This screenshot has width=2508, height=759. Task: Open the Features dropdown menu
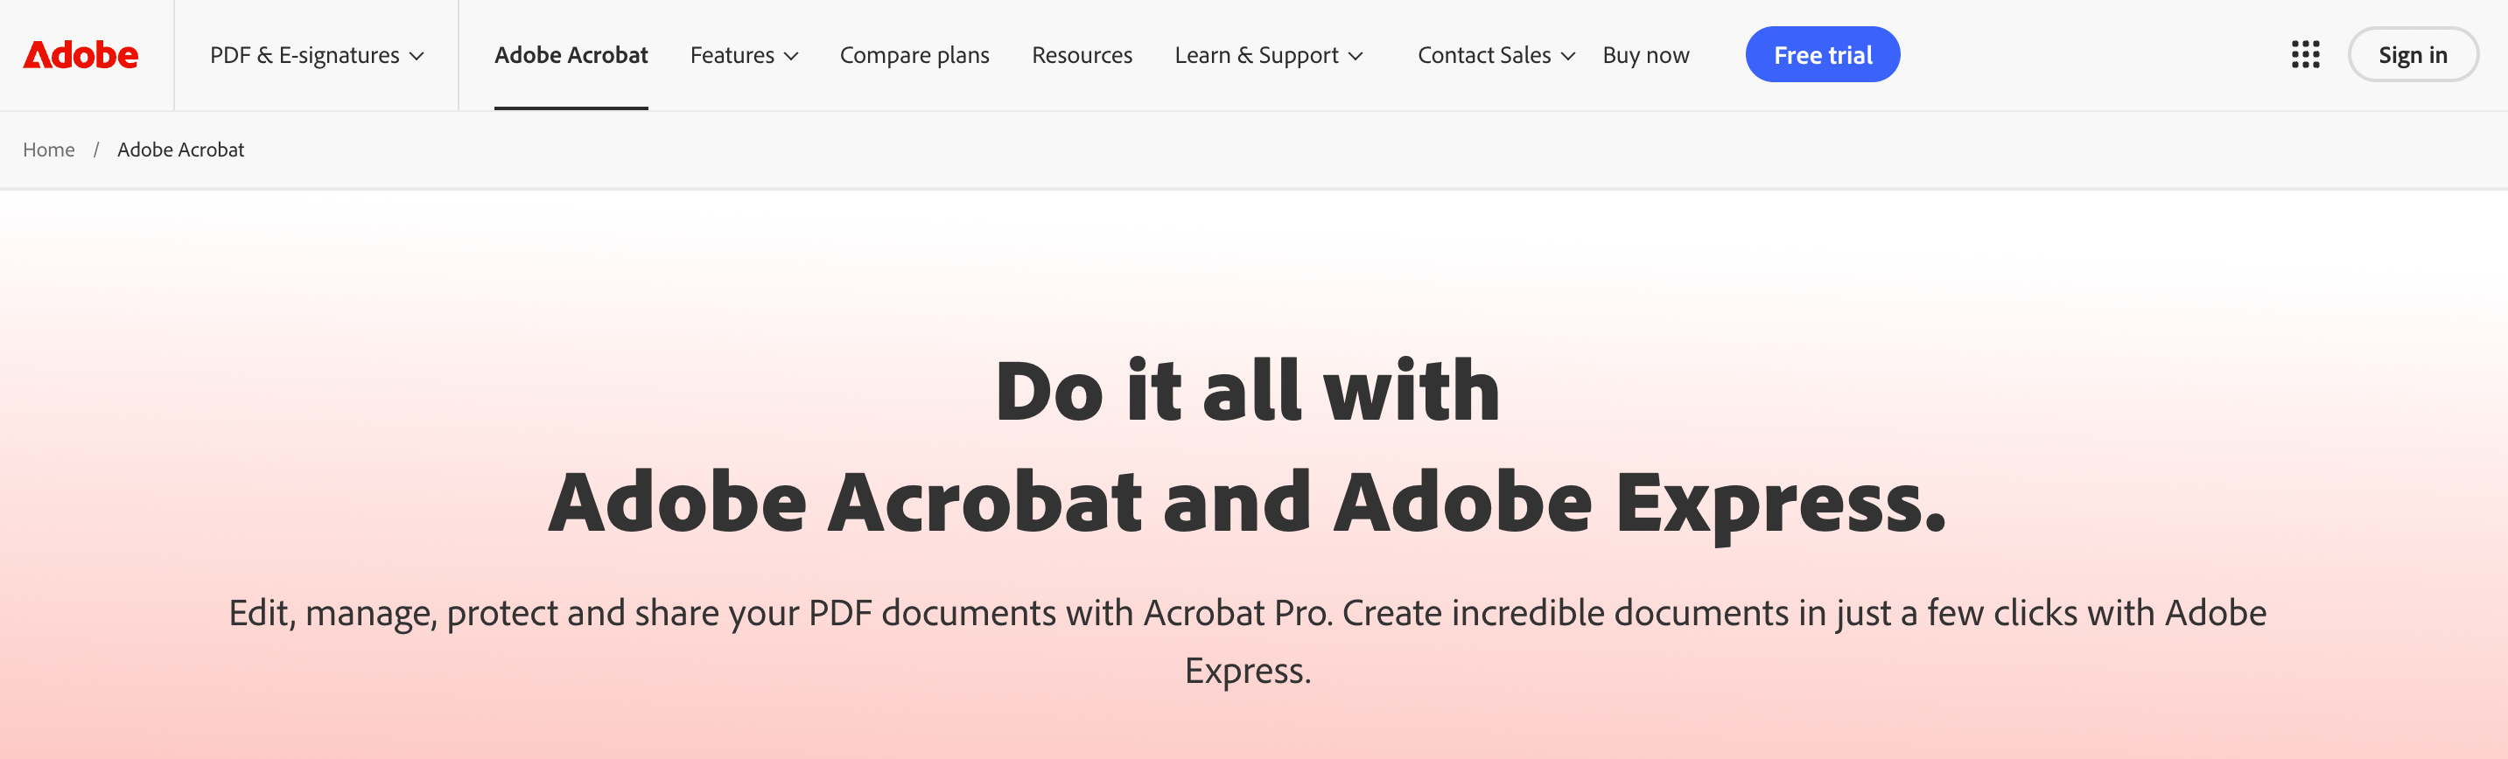click(732, 54)
